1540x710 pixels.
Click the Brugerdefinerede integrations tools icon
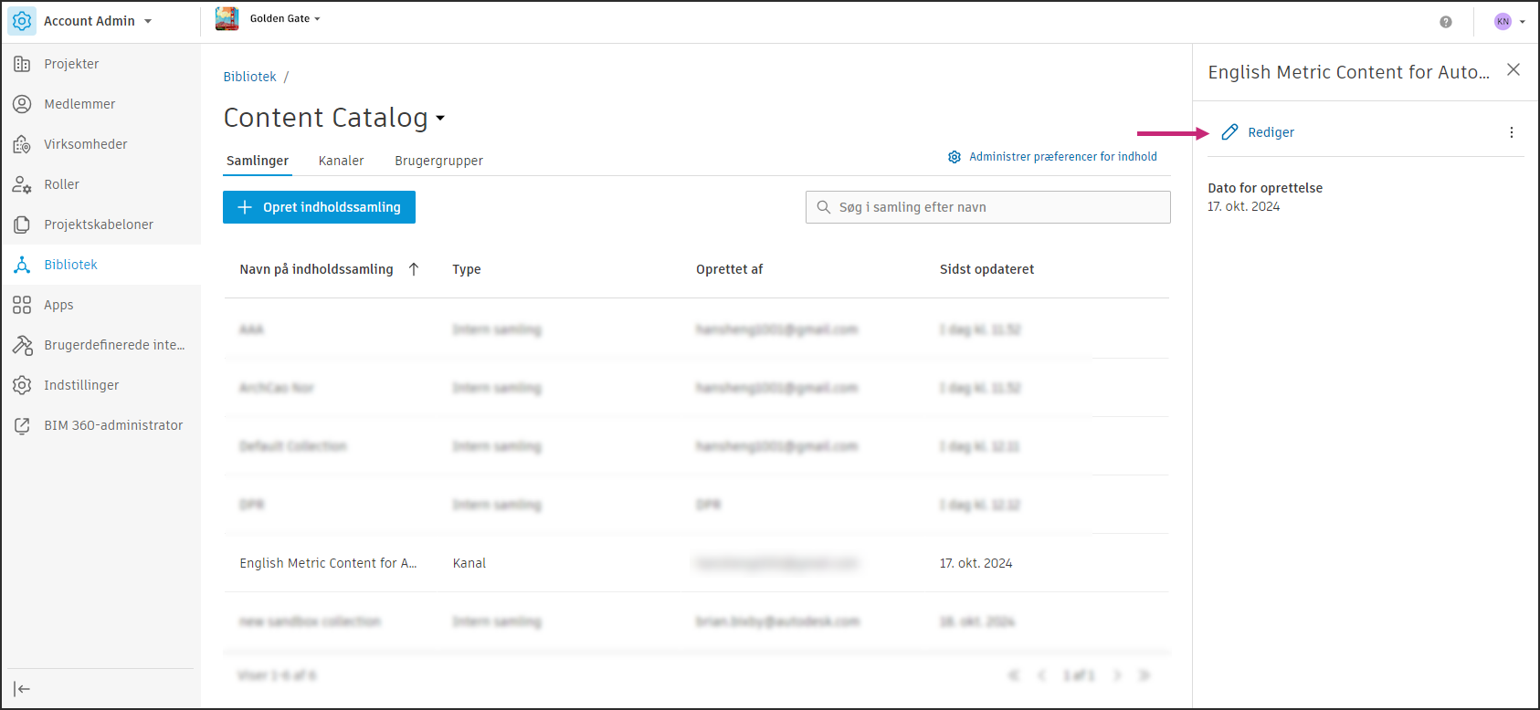(x=22, y=345)
